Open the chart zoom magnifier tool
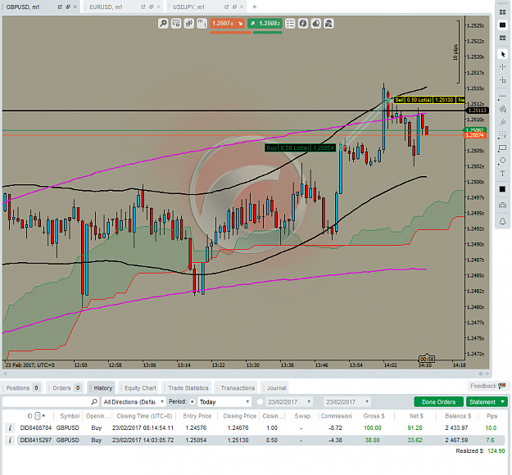512x475 pixels. [163, 24]
